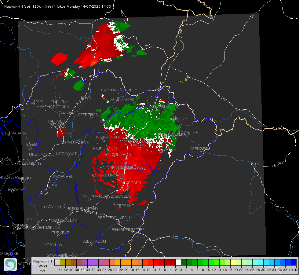Click the SÁROSPATAK label

122,99
